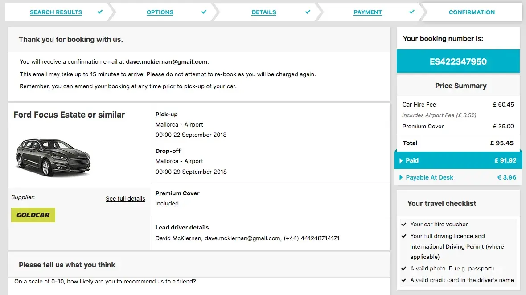
Task: Select the Confirmation step tab
Action: [x=472, y=12]
